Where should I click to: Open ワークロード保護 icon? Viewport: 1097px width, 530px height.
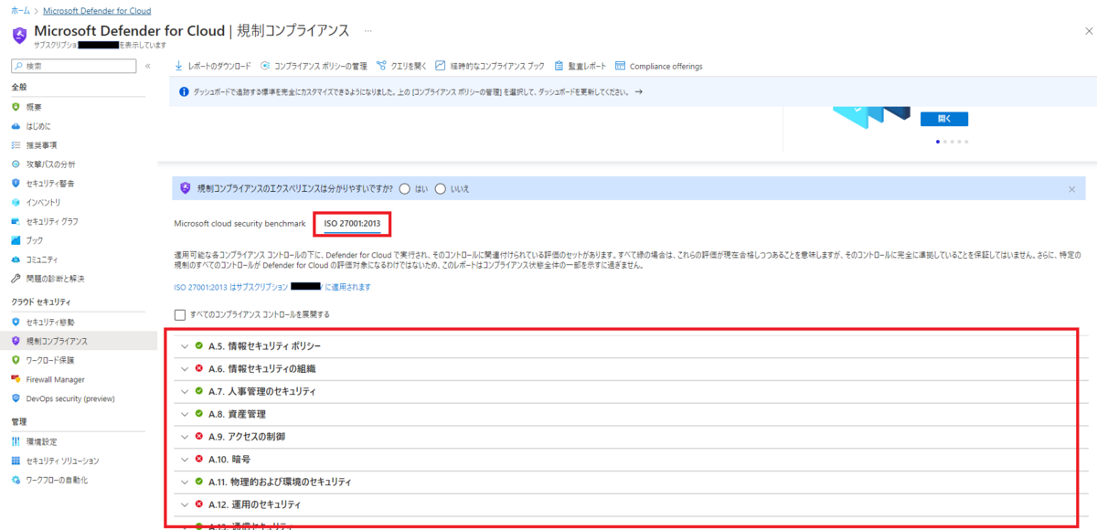16,360
